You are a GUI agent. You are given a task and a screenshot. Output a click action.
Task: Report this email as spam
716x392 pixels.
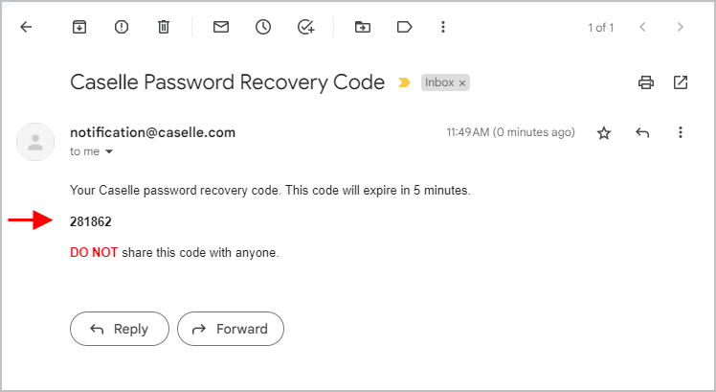pos(122,27)
